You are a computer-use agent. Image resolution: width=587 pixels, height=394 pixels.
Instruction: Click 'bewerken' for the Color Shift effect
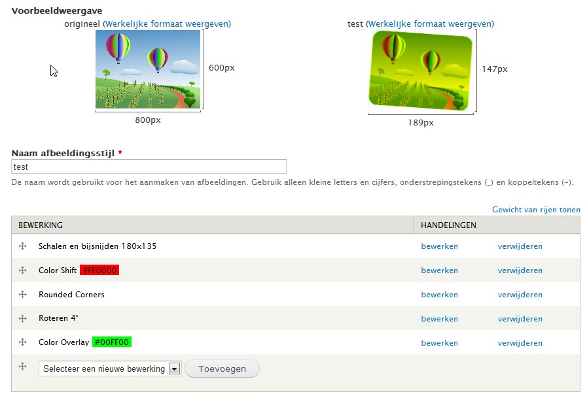click(x=439, y=271)
